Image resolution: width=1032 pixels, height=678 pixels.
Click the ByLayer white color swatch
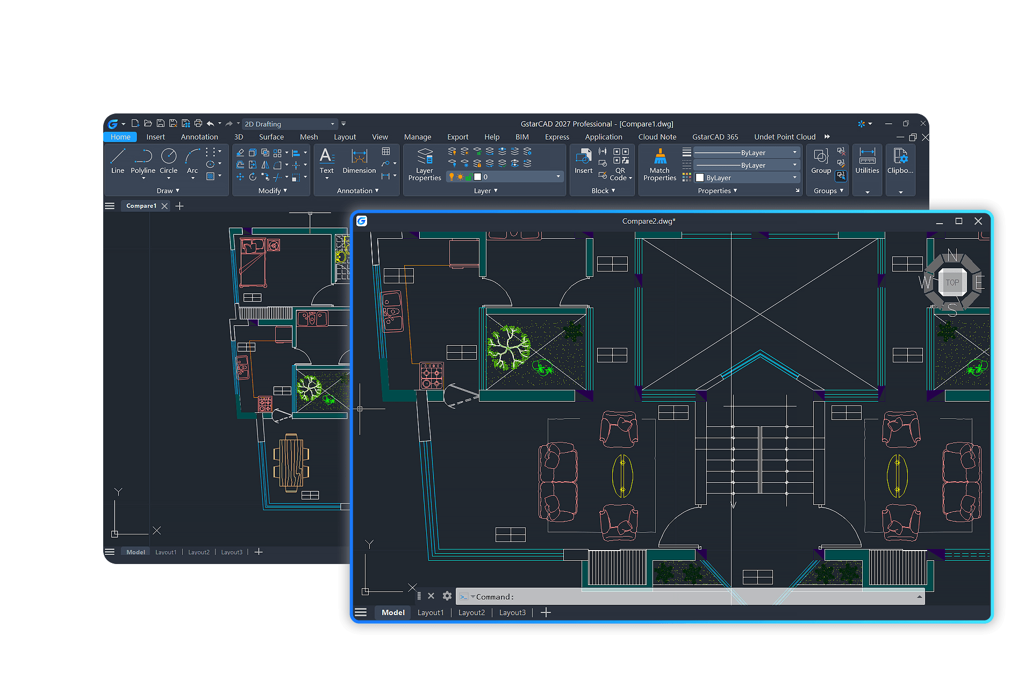(700, 177)
